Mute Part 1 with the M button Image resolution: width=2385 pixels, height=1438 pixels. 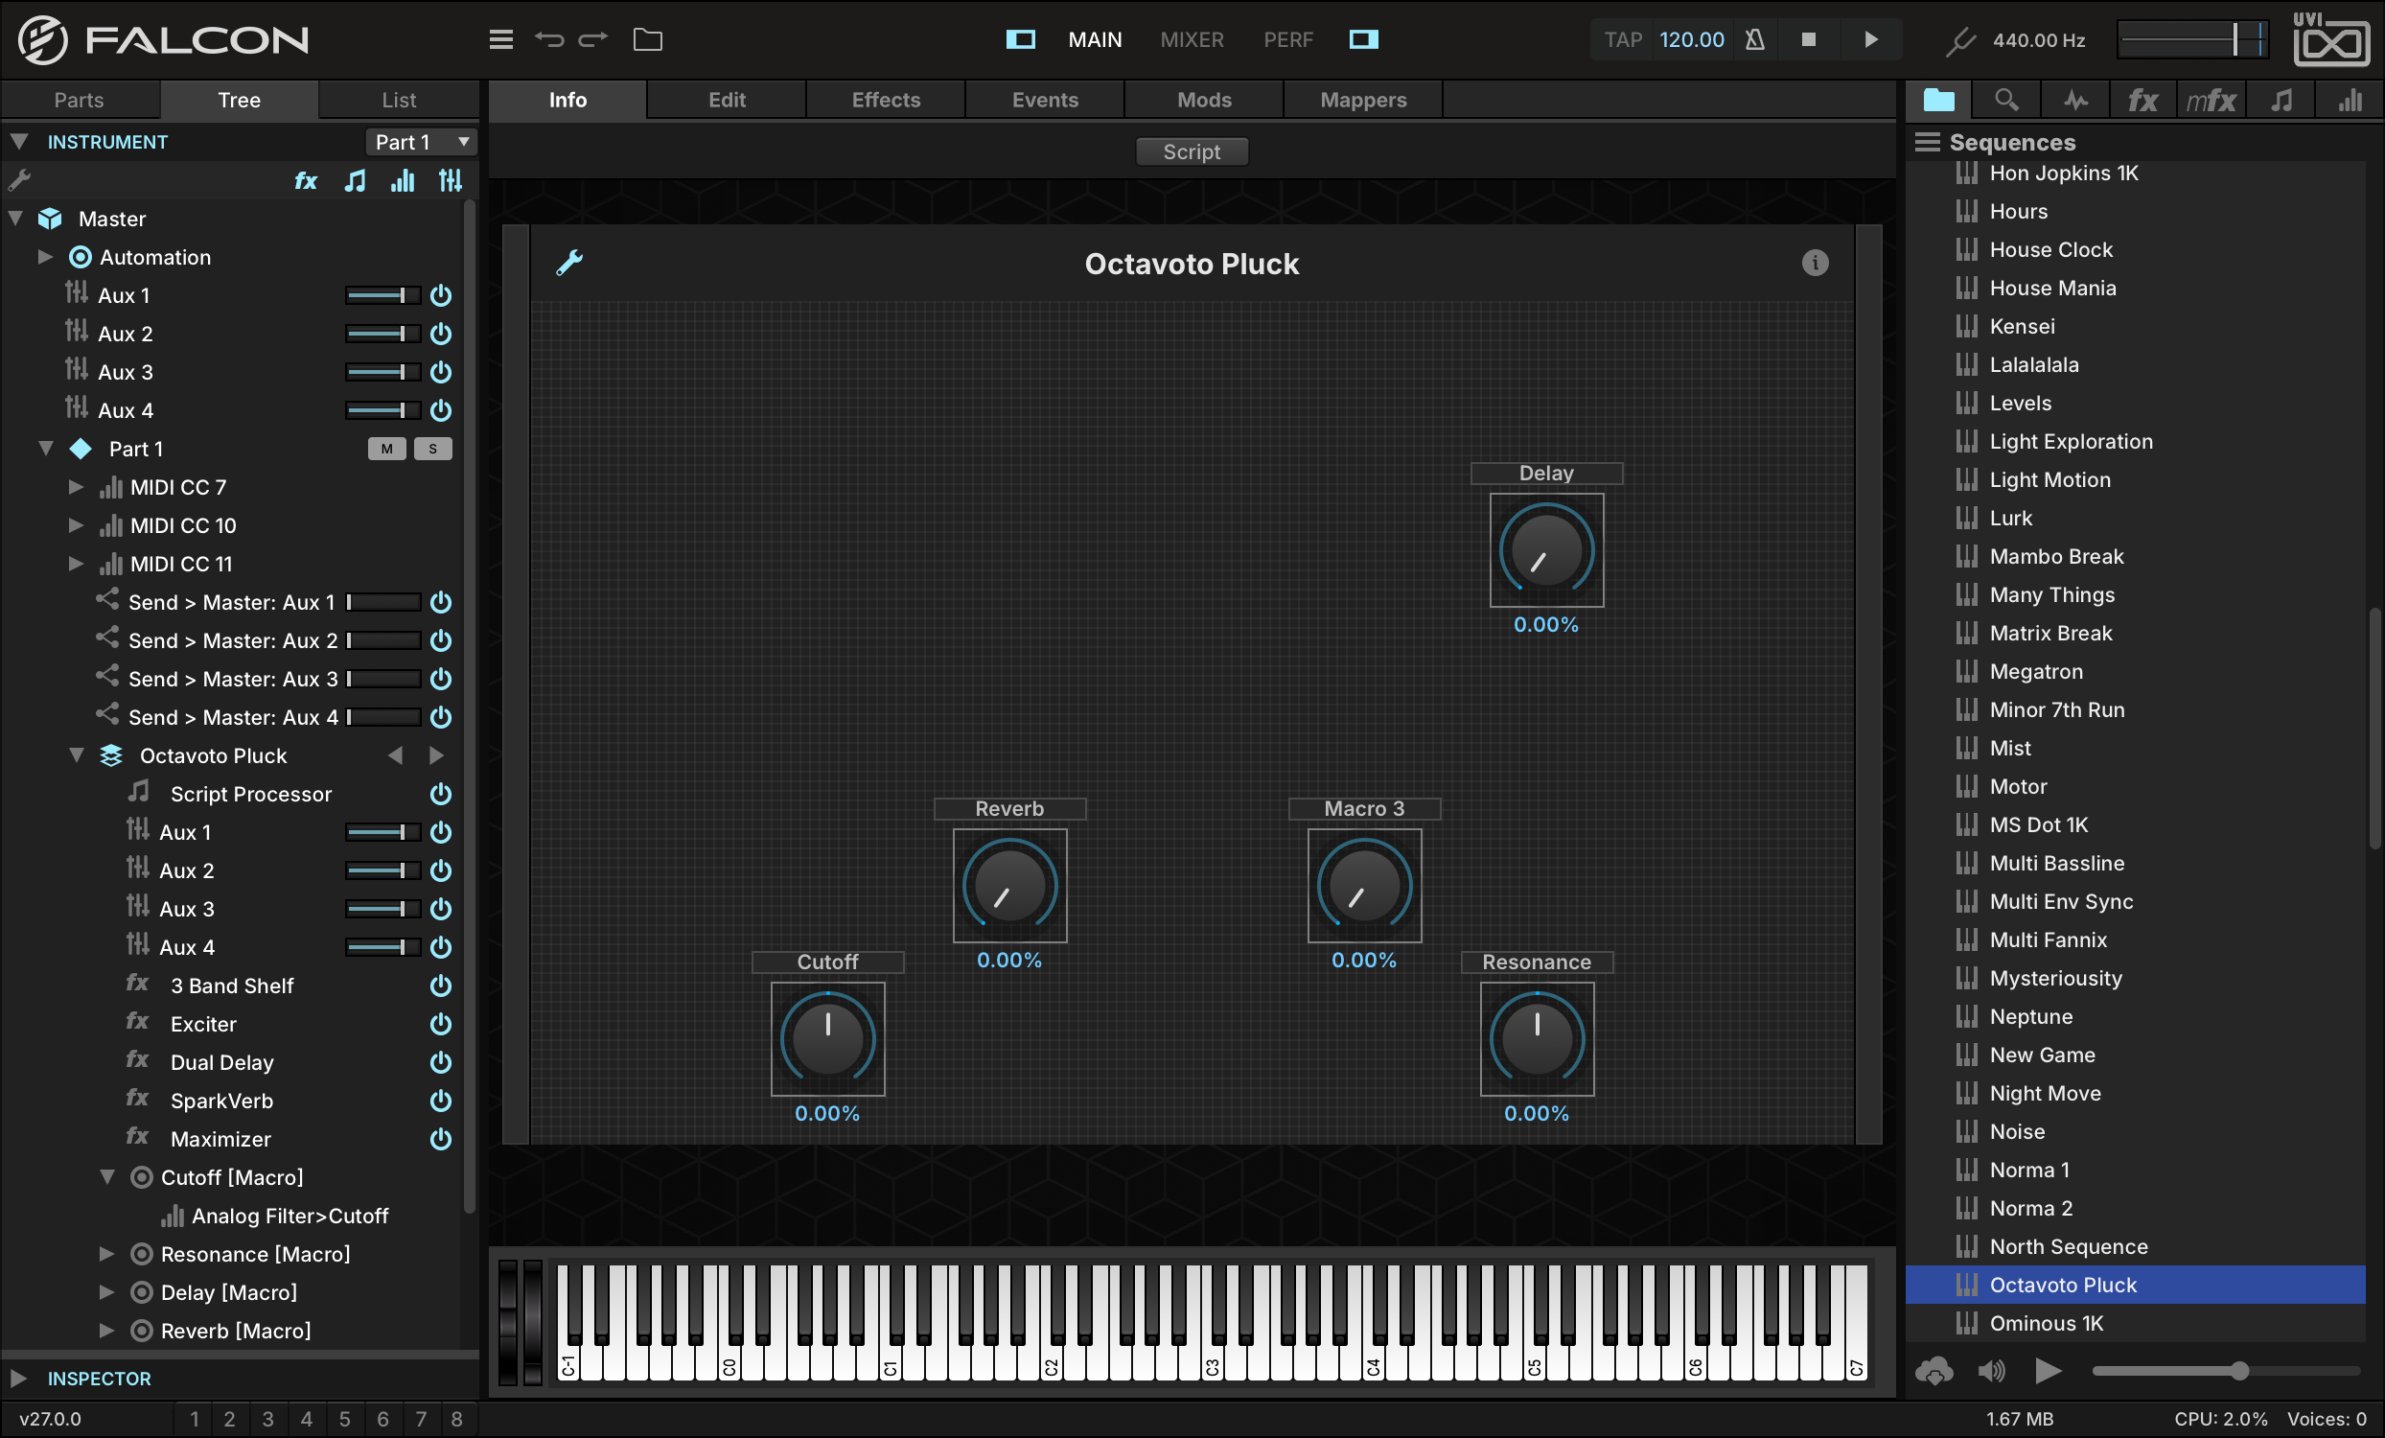pyautogui.click(x=387, y=448)
